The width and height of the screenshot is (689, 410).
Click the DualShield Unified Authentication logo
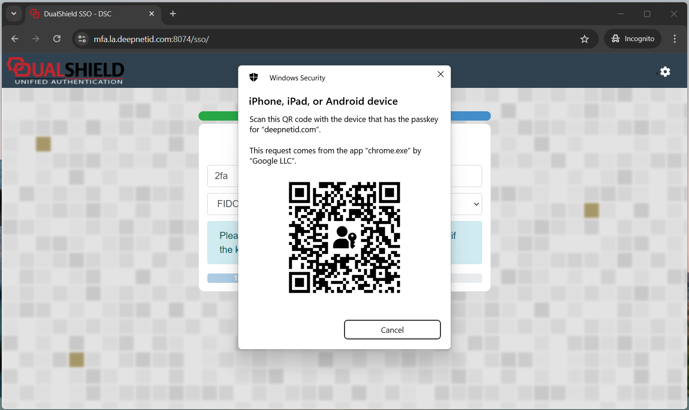point(66,71)
